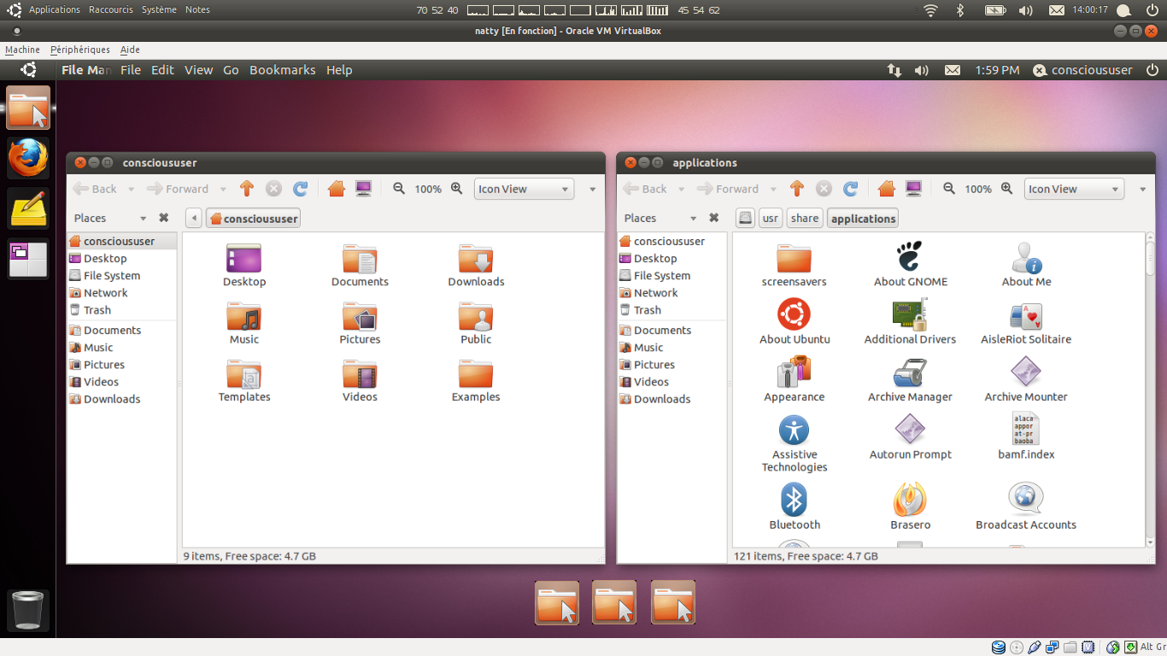Open the Archive Manager icon
The height and width of the screenshot is (656, 1167).
[910, 374]
